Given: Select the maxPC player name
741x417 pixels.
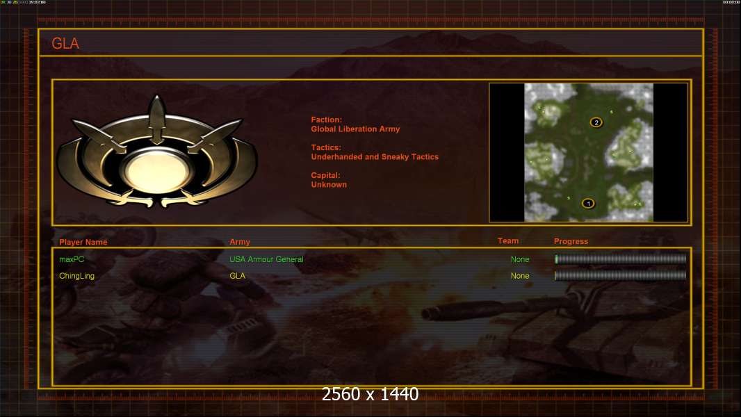Looking at the screenshot, I should tap(72, 259).
